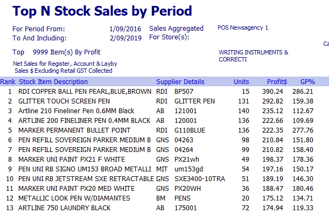Click supplier code 04263
329x214 pixels.
(184, 140)
